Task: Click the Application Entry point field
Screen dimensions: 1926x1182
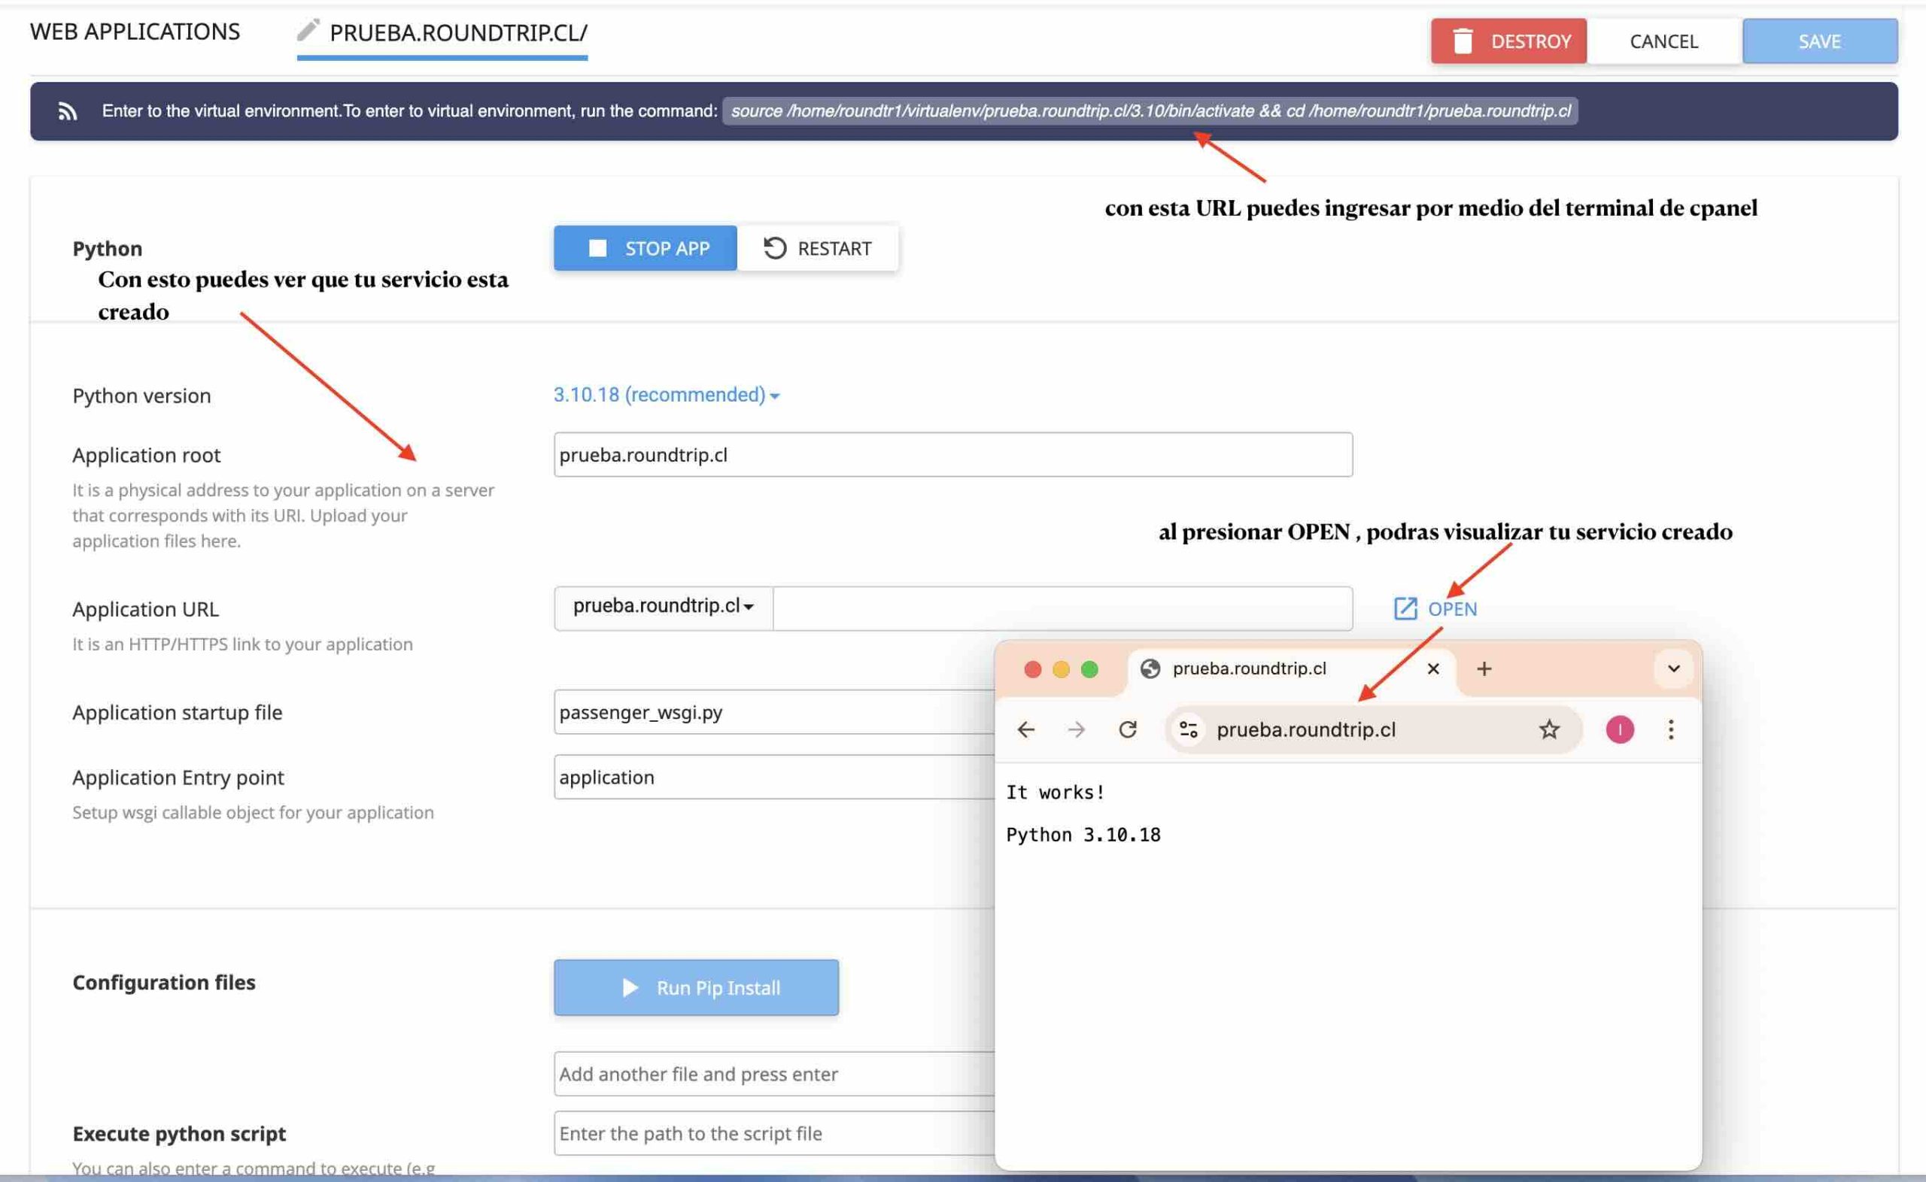Action: [x=774, y=776]
